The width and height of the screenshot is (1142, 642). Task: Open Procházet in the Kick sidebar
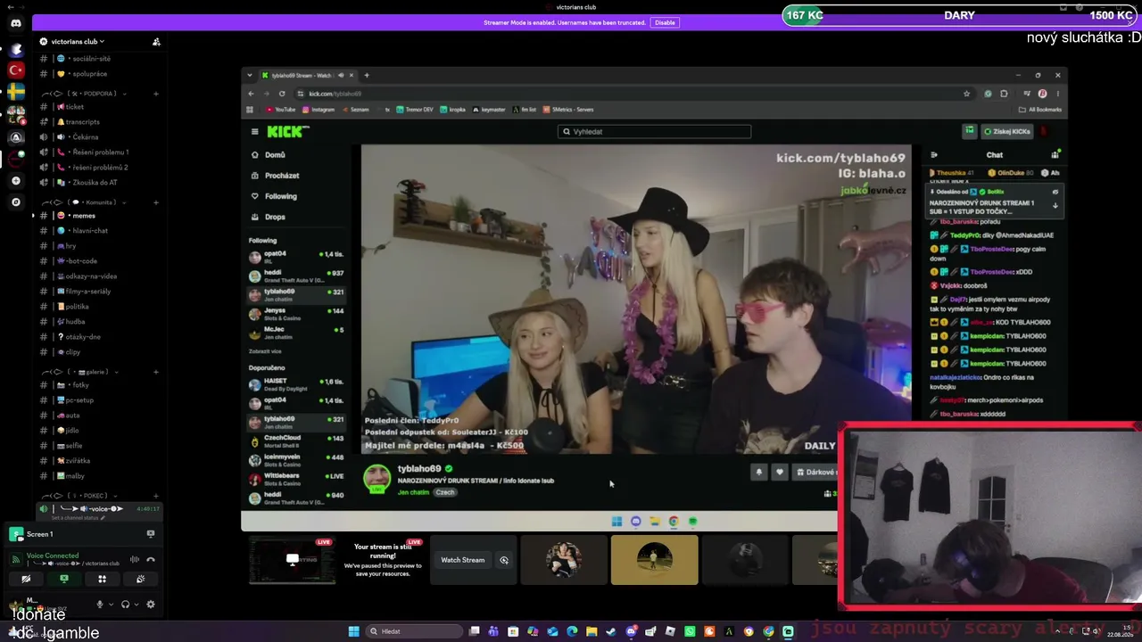[x=275, y=176]
